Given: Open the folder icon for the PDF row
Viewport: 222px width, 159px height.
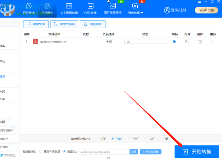Looking at the screenshot, I should pyautogui.click(x=187, y=41).
